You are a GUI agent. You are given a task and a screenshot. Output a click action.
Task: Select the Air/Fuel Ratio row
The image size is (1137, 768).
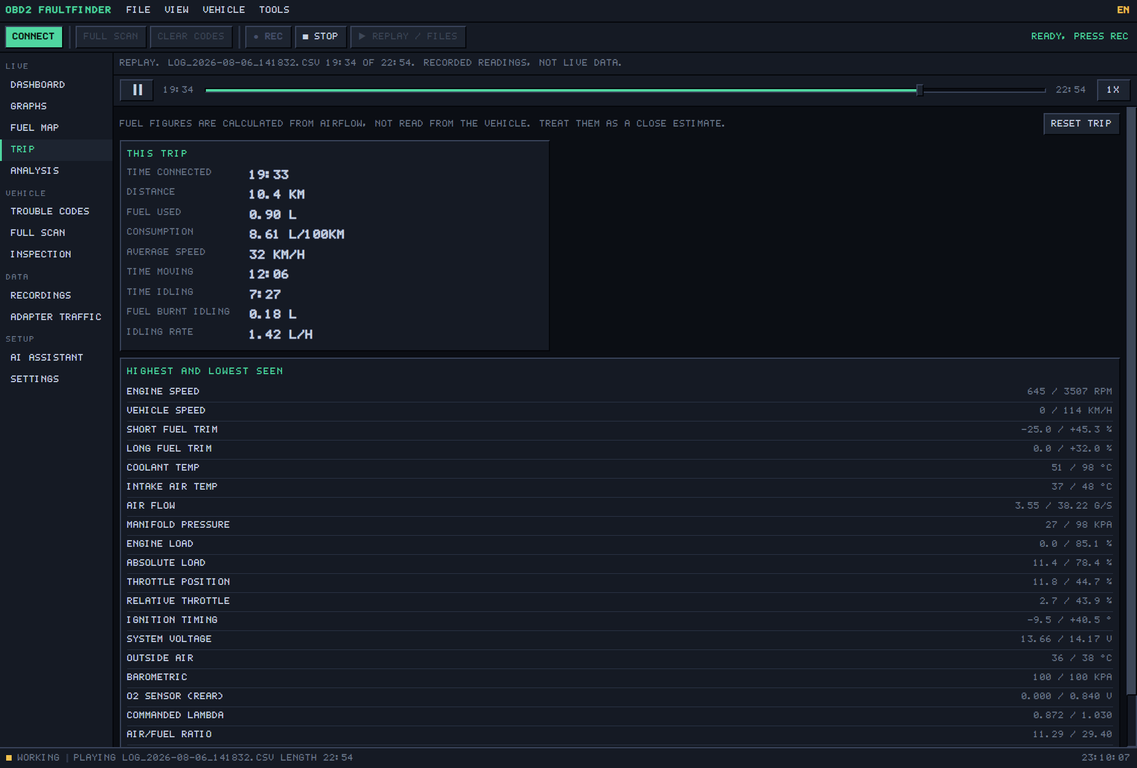[620, 734]
